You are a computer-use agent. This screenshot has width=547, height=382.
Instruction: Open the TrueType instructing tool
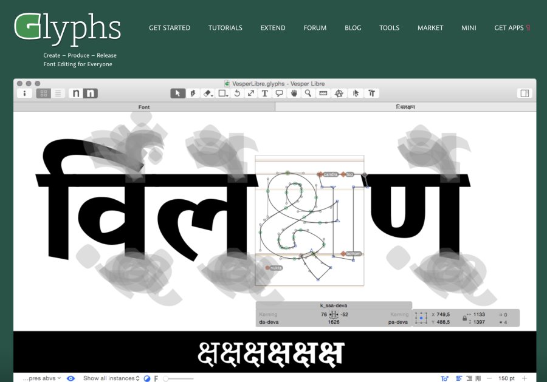(371, 93)
